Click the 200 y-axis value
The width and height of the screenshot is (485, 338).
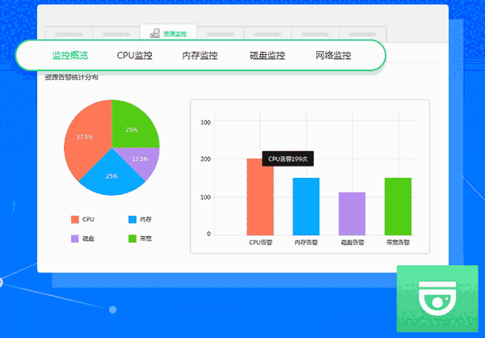pos(205,159)
